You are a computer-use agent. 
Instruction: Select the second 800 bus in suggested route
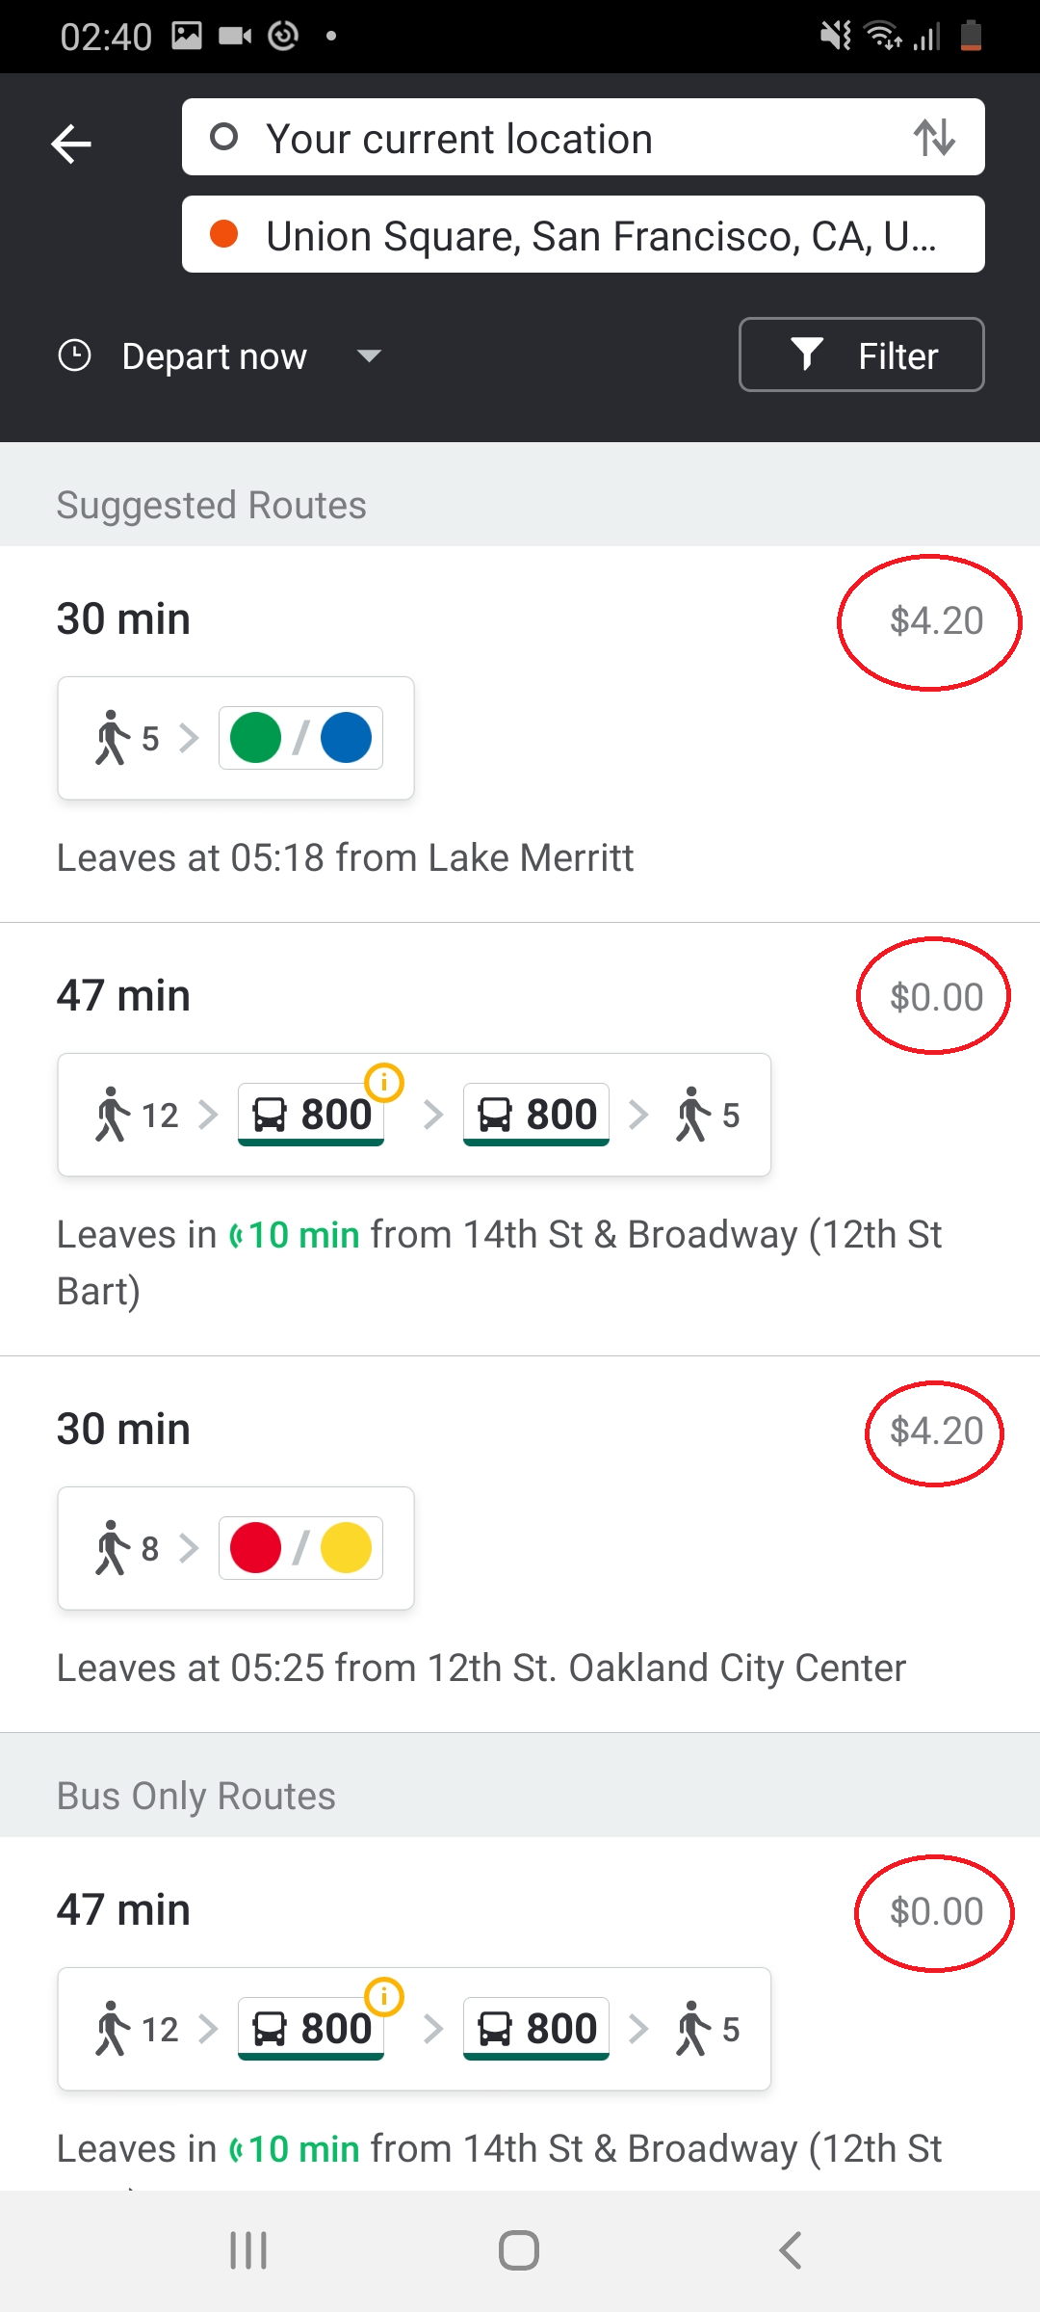pyautogui.click(x=536, y=1116)
